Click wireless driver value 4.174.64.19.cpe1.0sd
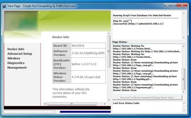The height and width of the screenshot is (118, 191). point(86,77)
